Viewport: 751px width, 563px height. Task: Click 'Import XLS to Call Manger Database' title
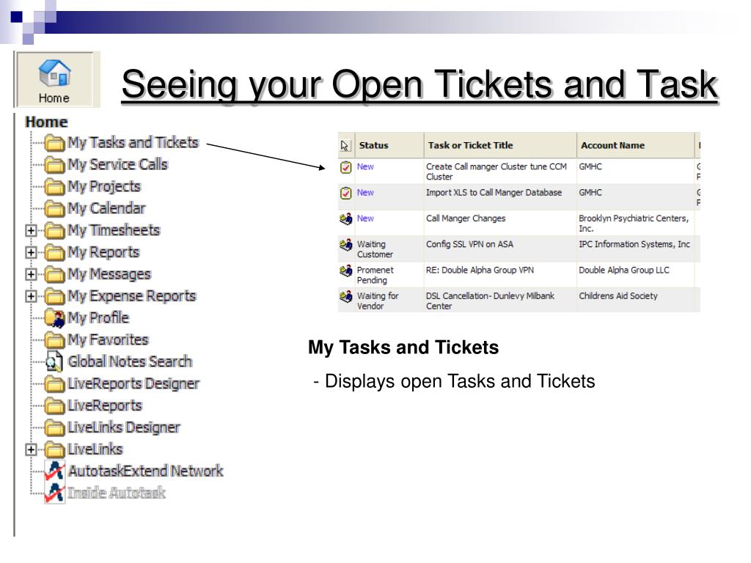point(494,193)
